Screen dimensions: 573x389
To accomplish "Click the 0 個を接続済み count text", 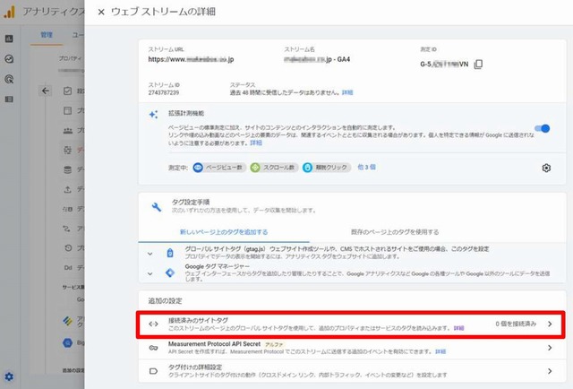I will 516,324.
